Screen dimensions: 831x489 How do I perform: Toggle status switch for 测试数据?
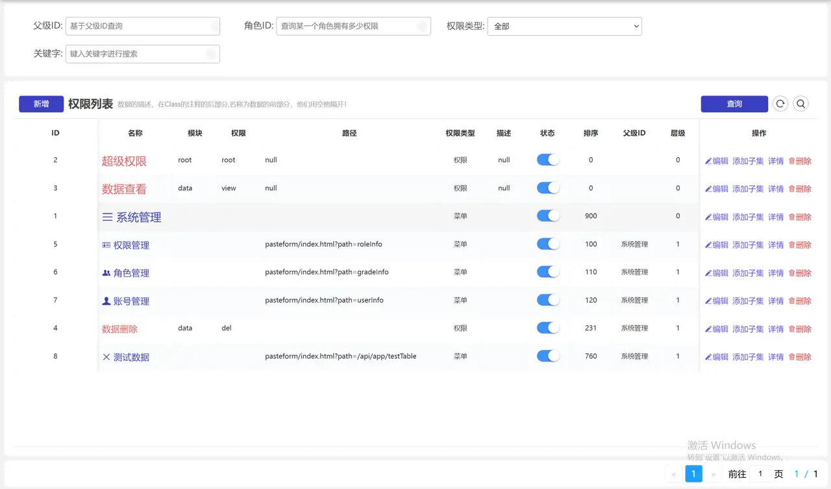(x=548, y=356)
